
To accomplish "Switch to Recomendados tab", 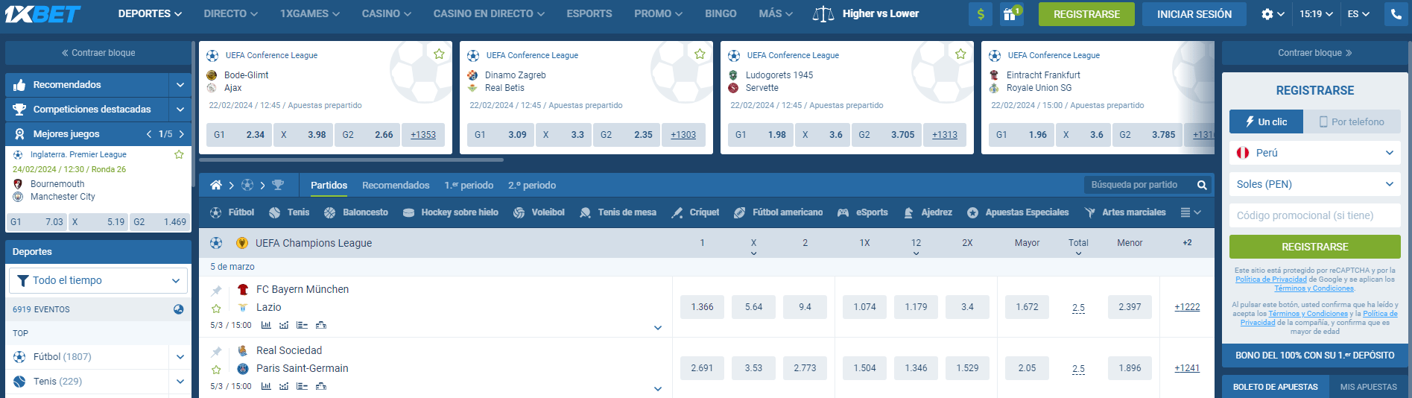I will pyautogui.click(x=396, y=185).
